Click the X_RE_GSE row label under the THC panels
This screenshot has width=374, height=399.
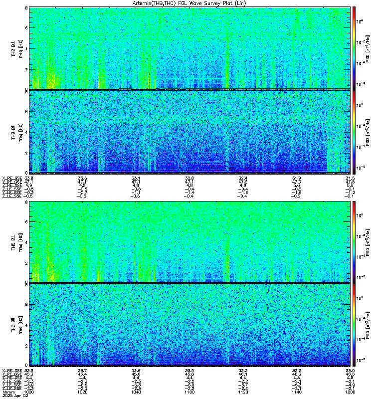[12, 371]
